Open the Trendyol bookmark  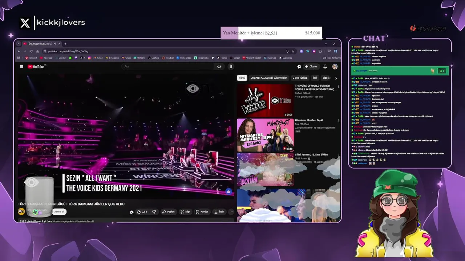pos(168,58)
